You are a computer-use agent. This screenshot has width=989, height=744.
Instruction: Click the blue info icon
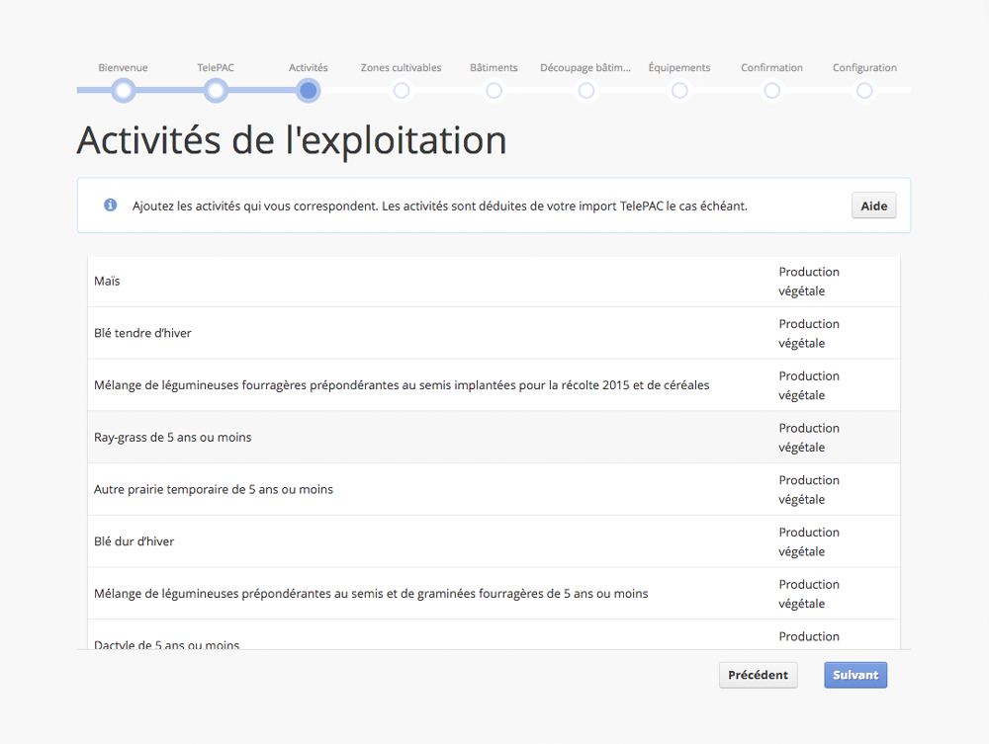[x=111, y=205]
